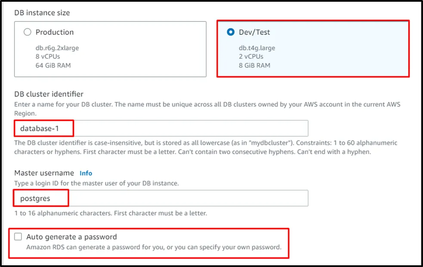Click the 'DB cluster identifier' field label
Image resolution: width=423 pixels, height=267 pixels.
coord(49,94)
